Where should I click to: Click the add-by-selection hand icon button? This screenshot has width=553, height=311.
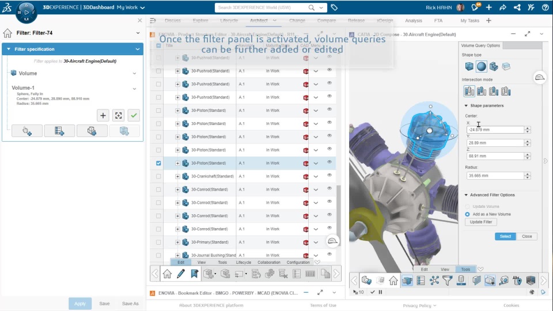coord(27,131)
